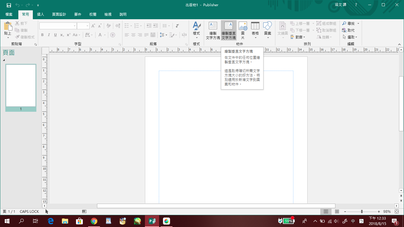This screenshot has height=227, width=404.
Task: Open 取代 (Replace) in the editing group
Action: pyautogui.click(x=348, y=30)
